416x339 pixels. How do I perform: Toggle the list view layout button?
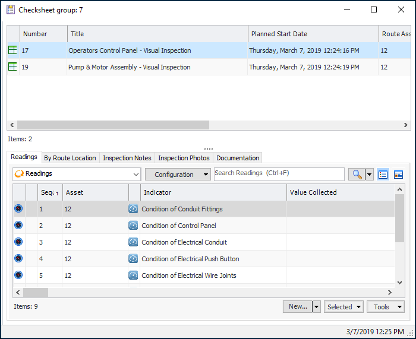click(383, 174)
